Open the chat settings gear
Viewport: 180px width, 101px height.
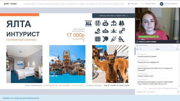pos(177,49)
